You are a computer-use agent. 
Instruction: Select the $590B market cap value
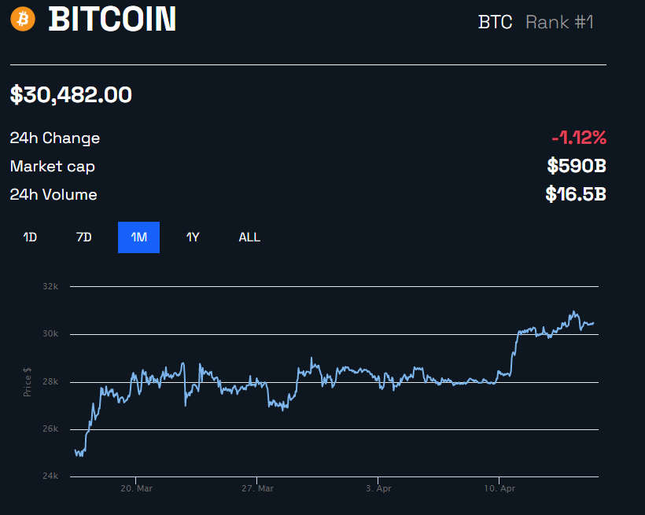[577, 166]
